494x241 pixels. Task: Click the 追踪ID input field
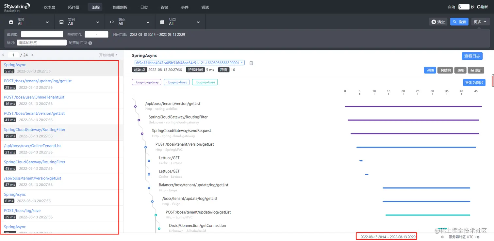click(42, 34)
